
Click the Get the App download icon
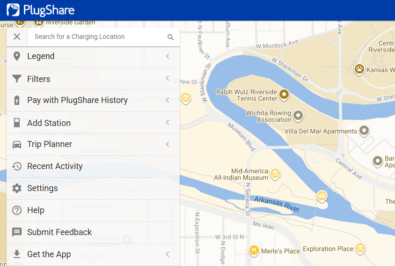(17, 254)
